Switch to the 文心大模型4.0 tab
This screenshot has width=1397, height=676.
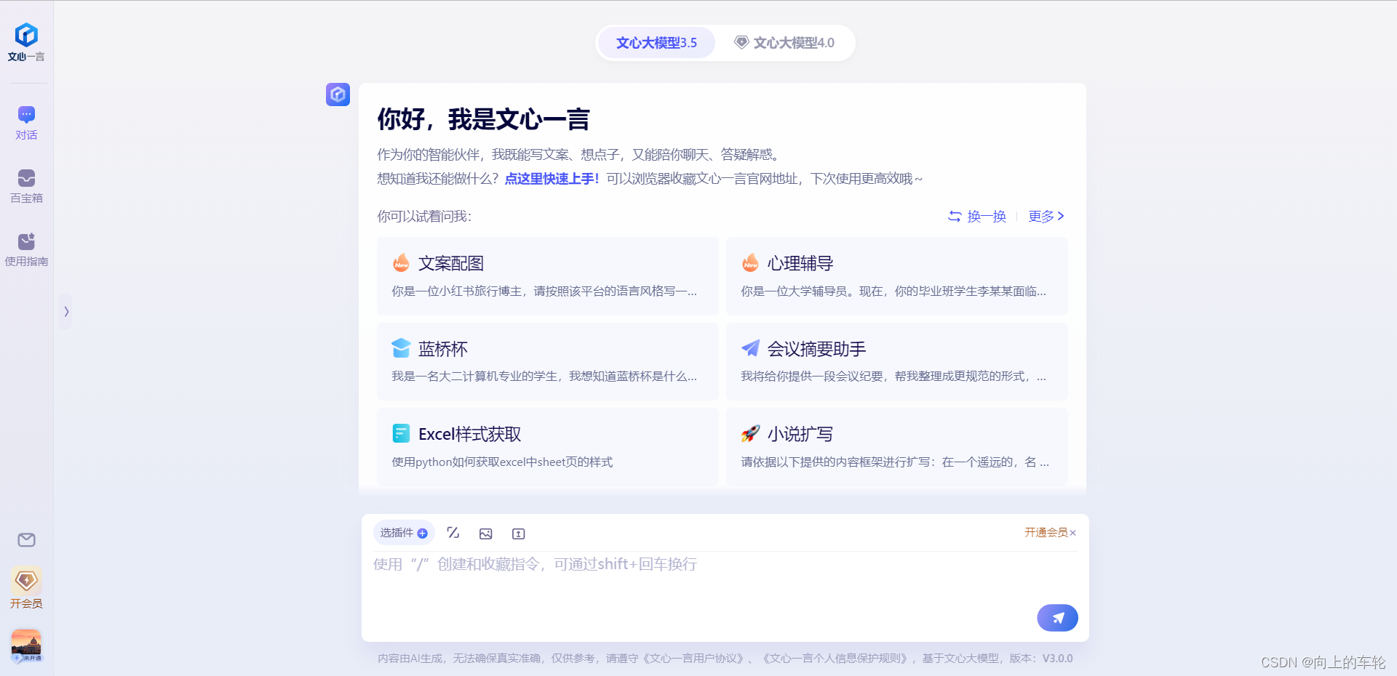click(784, 43)
